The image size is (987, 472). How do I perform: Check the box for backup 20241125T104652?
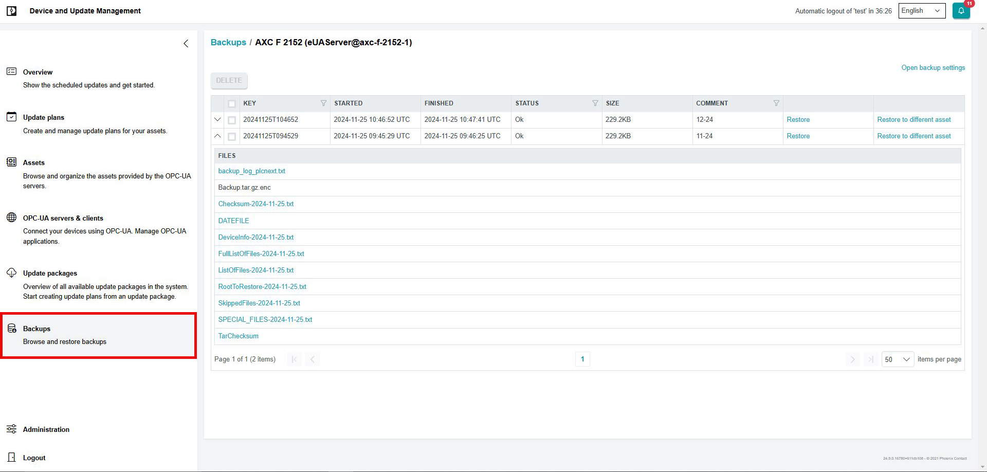click(x=232, y=120)
